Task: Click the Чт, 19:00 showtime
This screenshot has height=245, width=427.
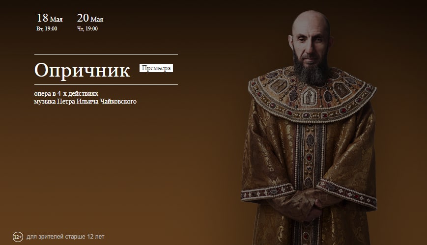Action: click(87, 28)
